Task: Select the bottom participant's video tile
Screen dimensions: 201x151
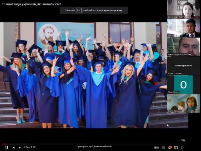Action: (184, 103)
